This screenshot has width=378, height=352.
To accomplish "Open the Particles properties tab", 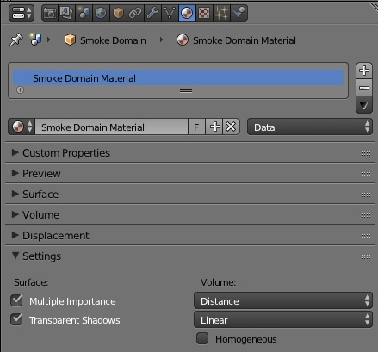I will tap(221, 13).
